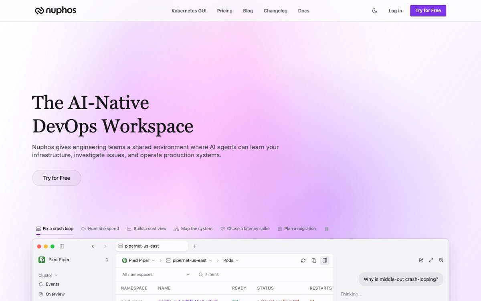Image resolution: width=481 pixels, height=301 pixels.
Task: Open the pipernet-us-east breadcrumb dropdown
Action: pyautogui.click(x=189, y=260)
